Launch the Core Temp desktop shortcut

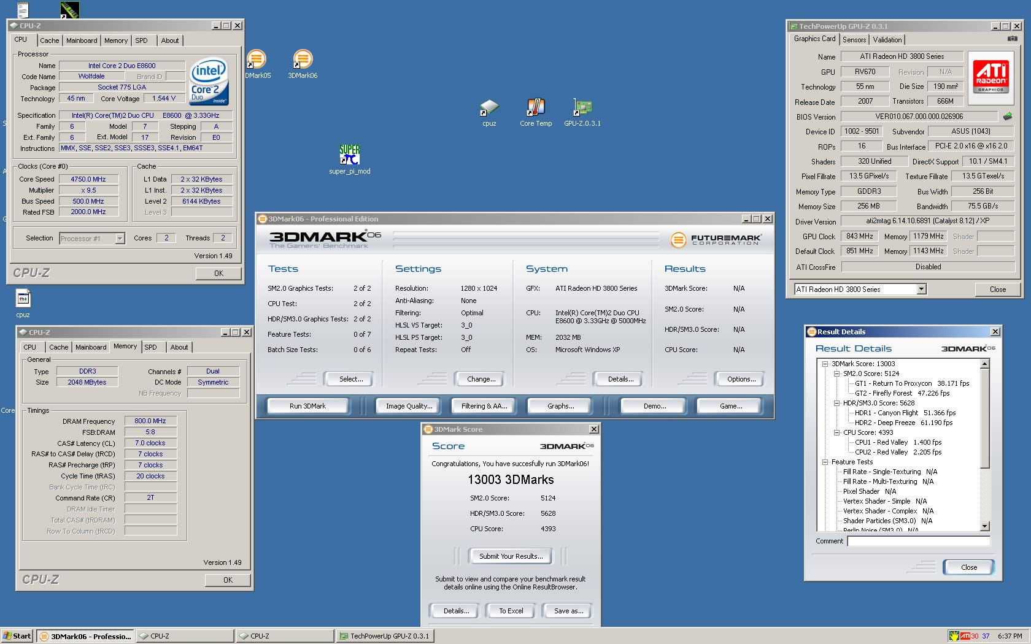pos(536,112)
